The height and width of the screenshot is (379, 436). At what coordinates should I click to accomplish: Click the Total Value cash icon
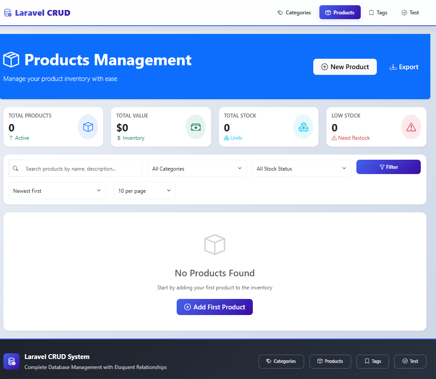click(x=196, y=127)
